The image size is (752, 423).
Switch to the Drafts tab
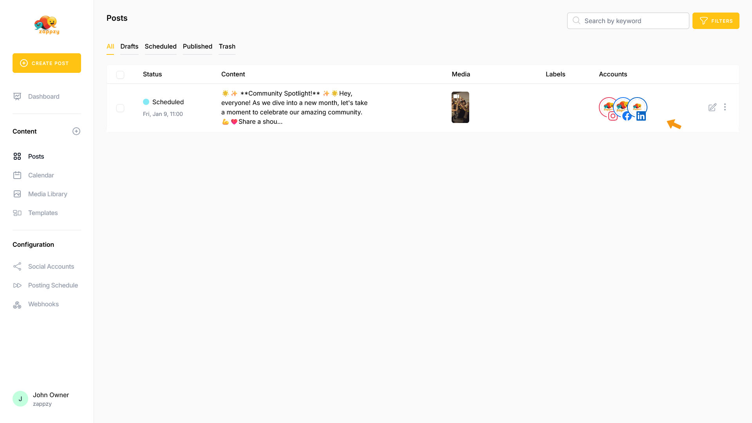129,47
